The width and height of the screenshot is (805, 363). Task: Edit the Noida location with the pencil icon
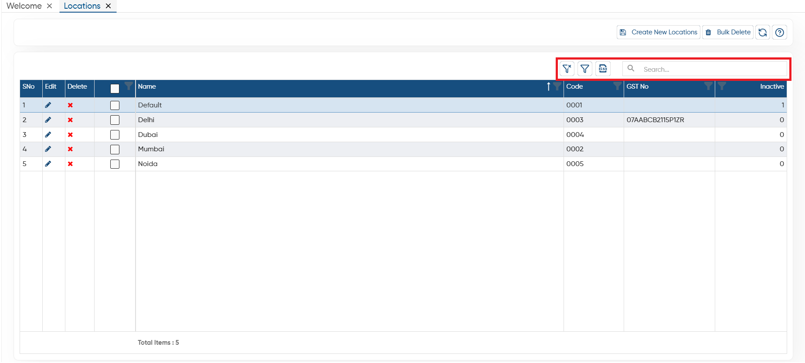48,164
